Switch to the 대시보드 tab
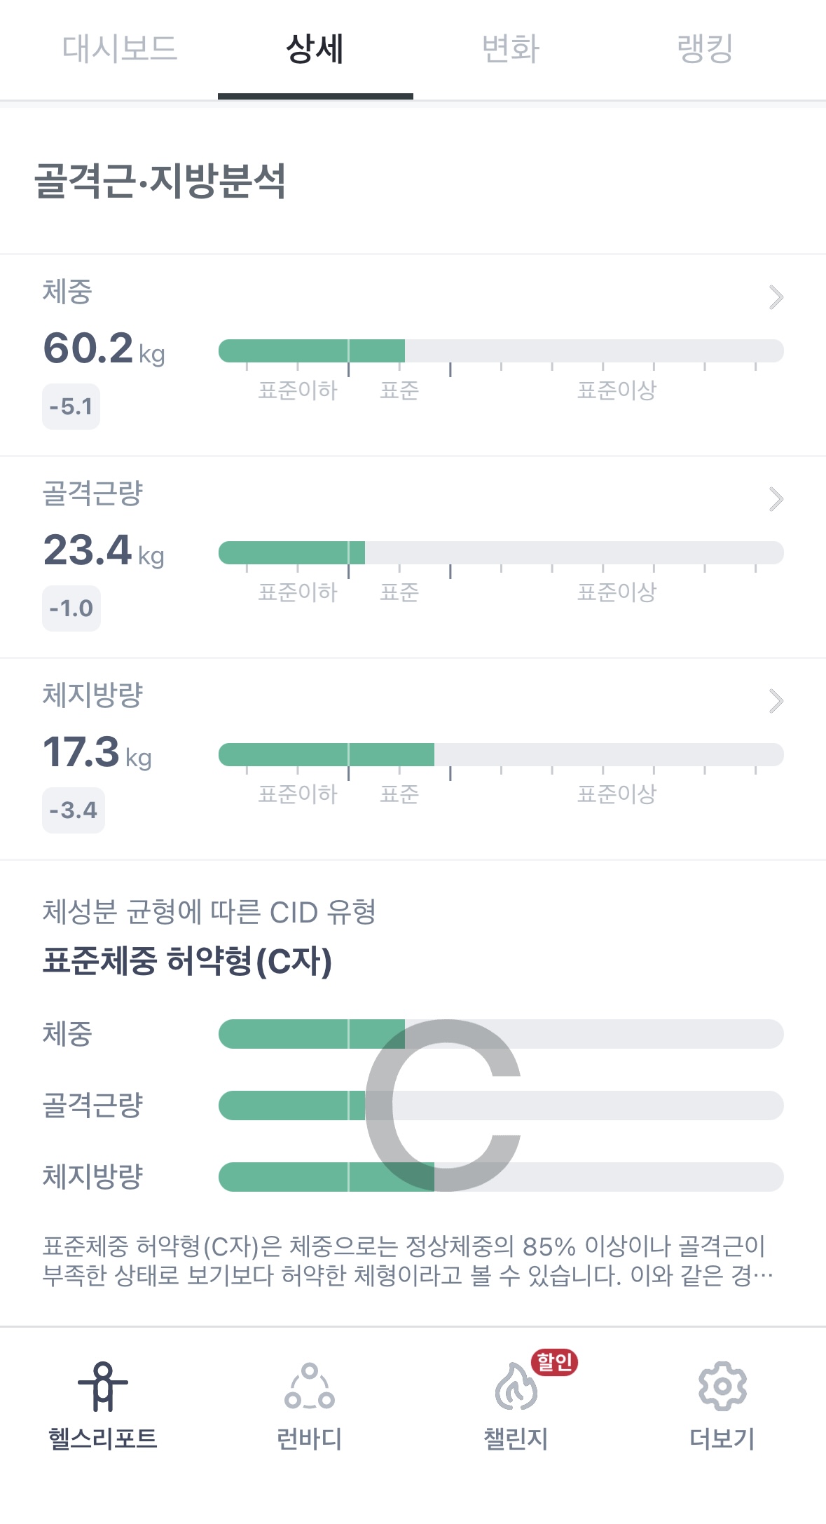 [x=120, y=49]
